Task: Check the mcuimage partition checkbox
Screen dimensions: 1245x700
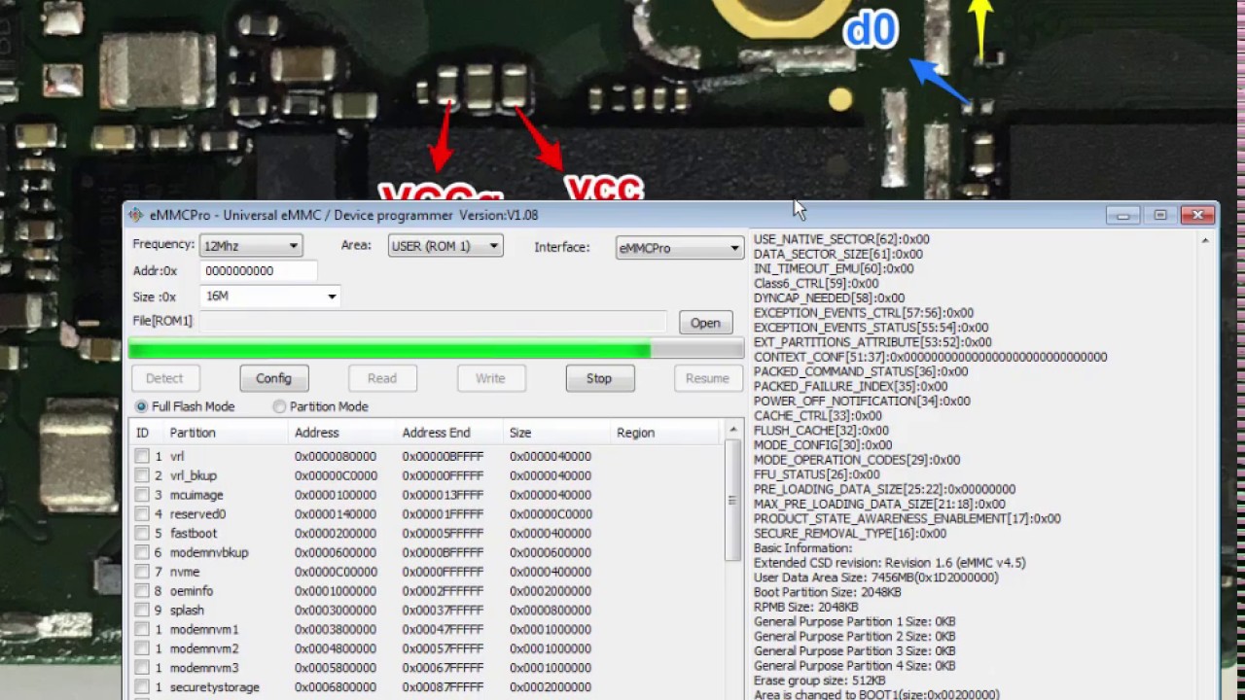Action: [x=142, y=495]
